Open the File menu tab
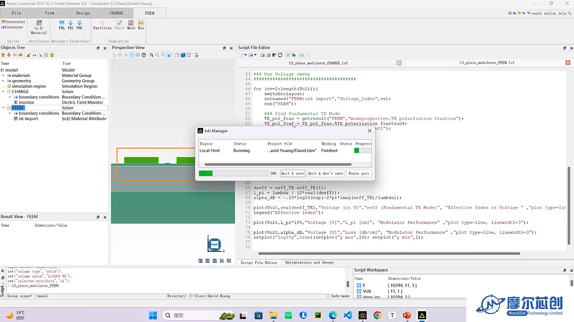This screenshot has width=574, height=322. click(16, 13)
